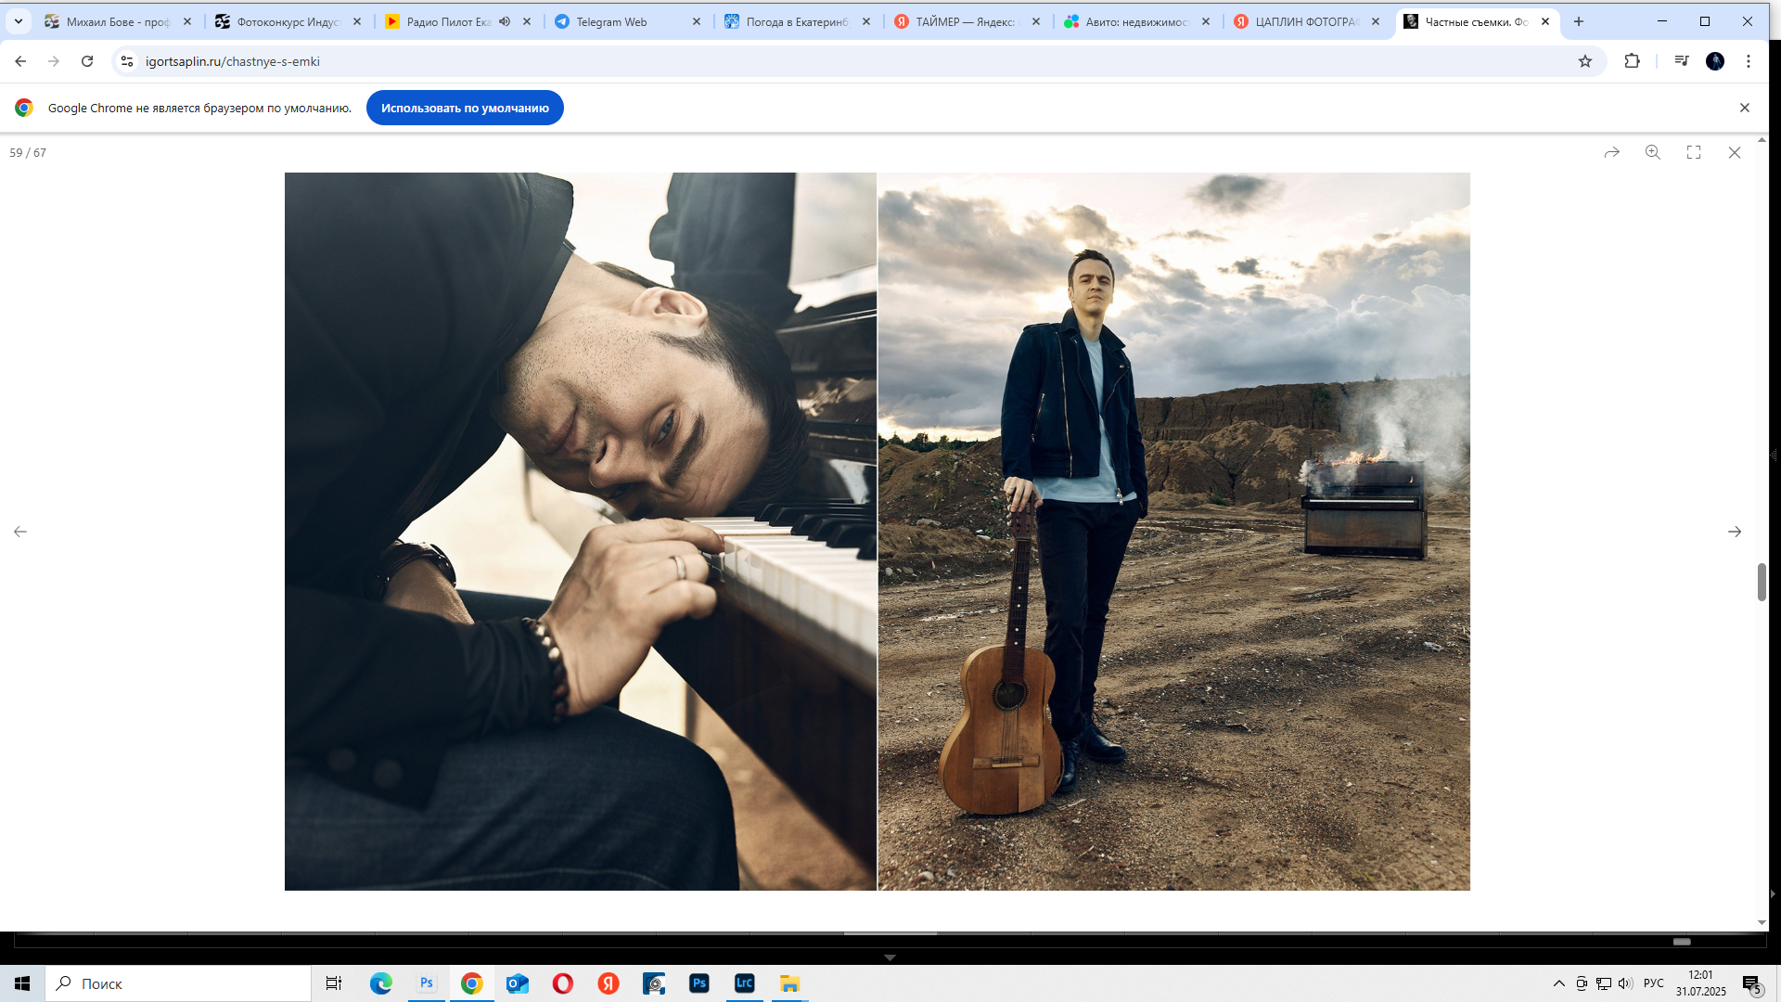Open Chrome extensions puzzle icon
Image resolution: width=1781 pixels, height=1002 pixels.
1633,61
